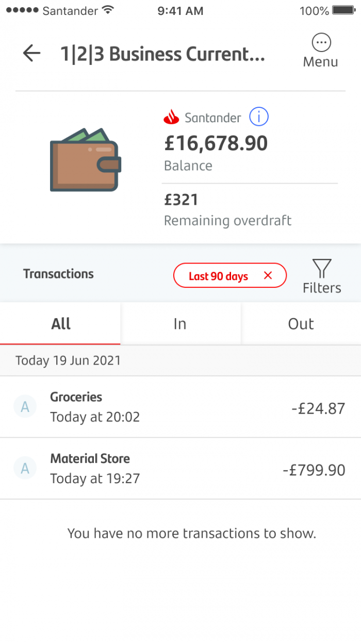Select the All transactions tab

point(60,323)
